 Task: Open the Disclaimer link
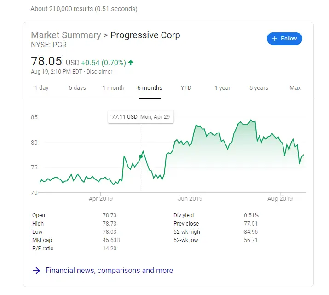click(x=99, y=72)
